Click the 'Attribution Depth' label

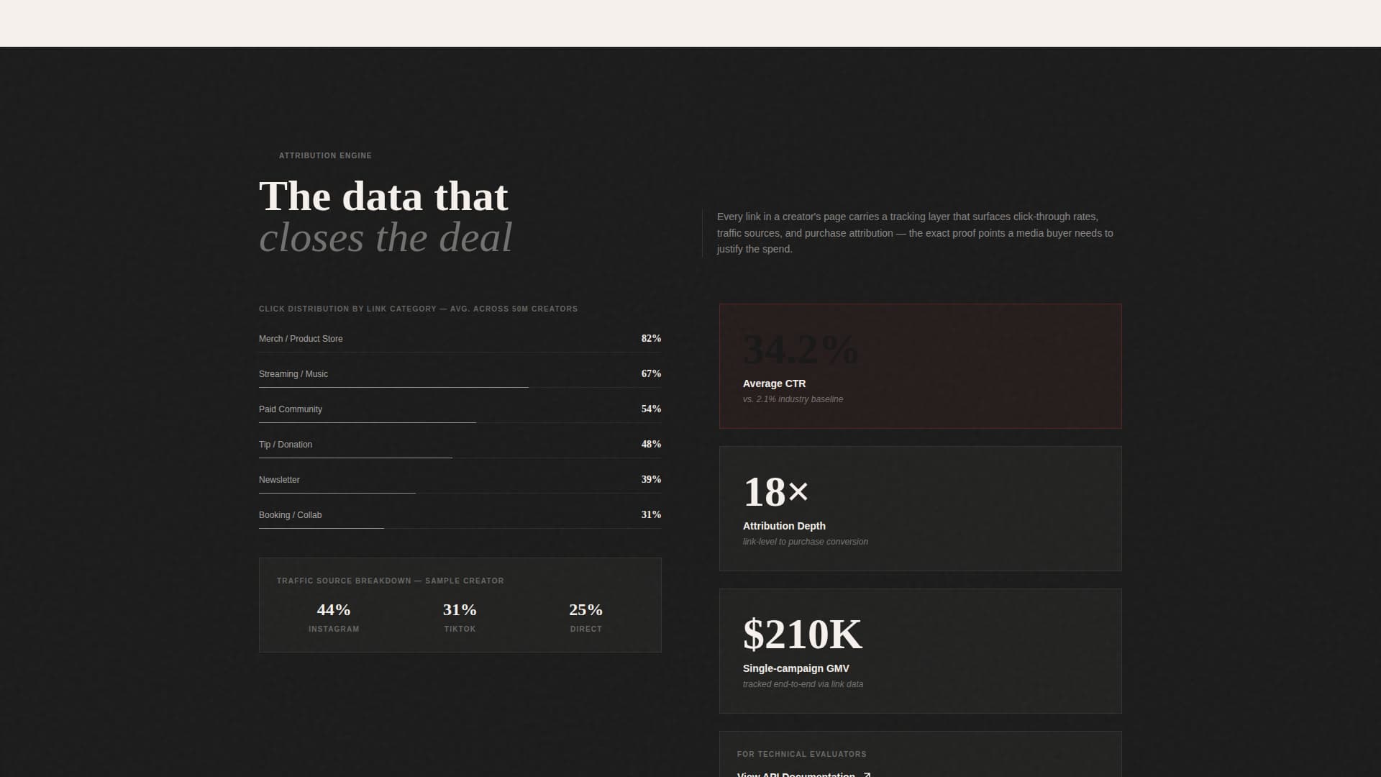coord(784,526)
